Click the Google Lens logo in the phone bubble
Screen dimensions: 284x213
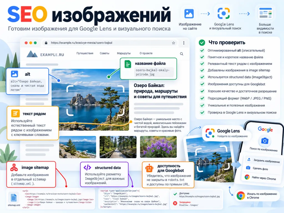tap(210, 133)
